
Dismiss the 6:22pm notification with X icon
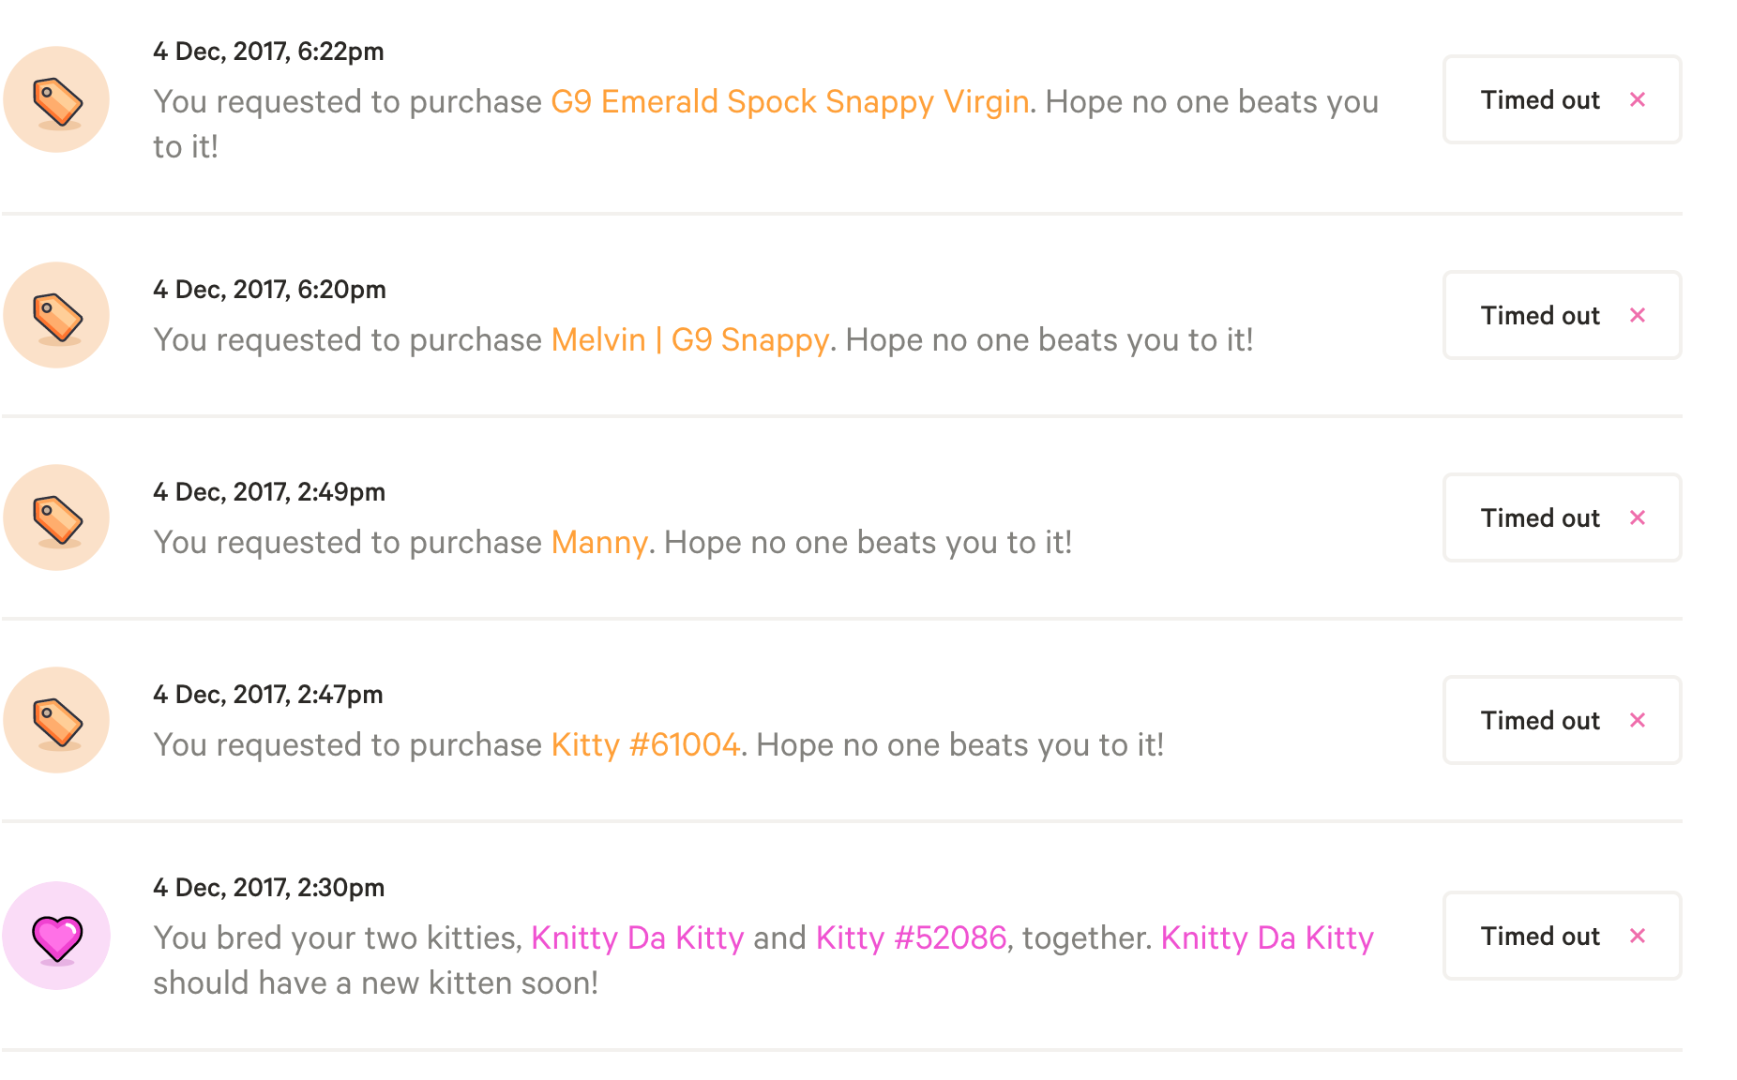[1638, 100]
